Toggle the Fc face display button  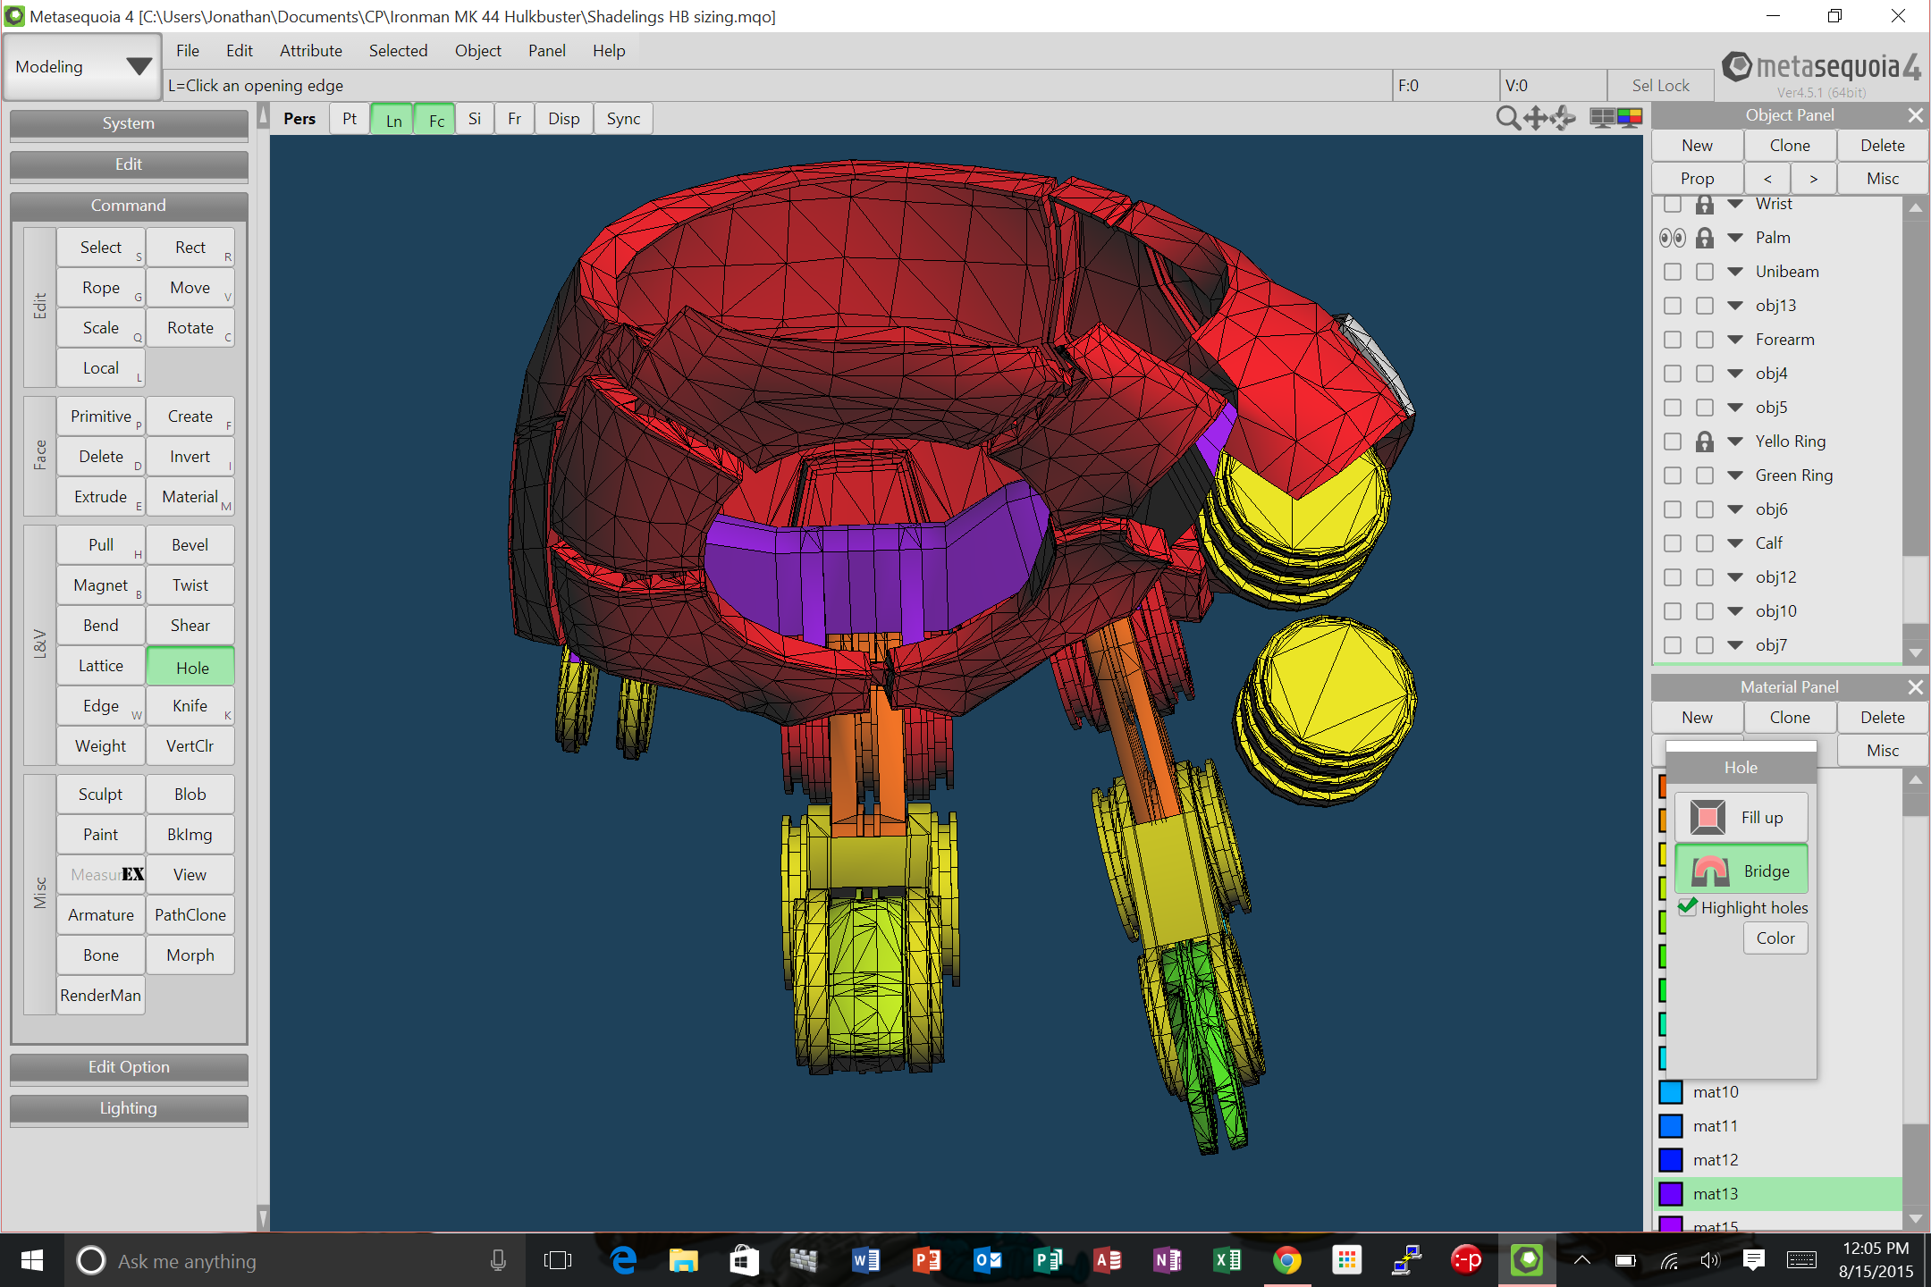436,119
